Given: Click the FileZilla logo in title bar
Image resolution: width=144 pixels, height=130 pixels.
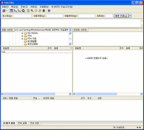Looking at the screenshot, I should coord(2,3).
